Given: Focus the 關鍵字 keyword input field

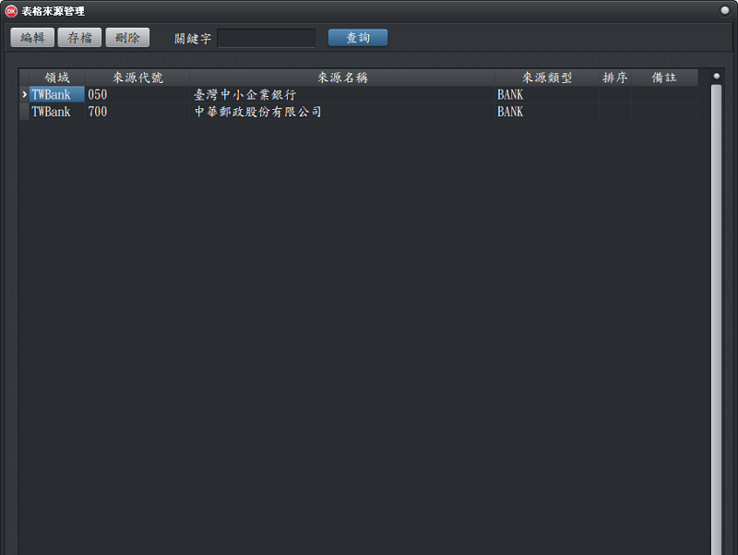Looking at the screenshot, I should click(267, 38).
